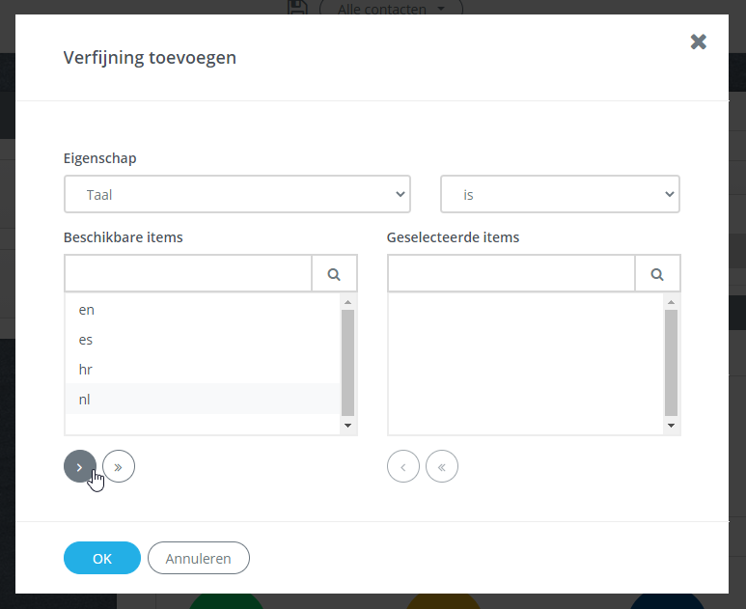
Task: Click the Beschikbare items search field
Action: [x=188, y=273]
